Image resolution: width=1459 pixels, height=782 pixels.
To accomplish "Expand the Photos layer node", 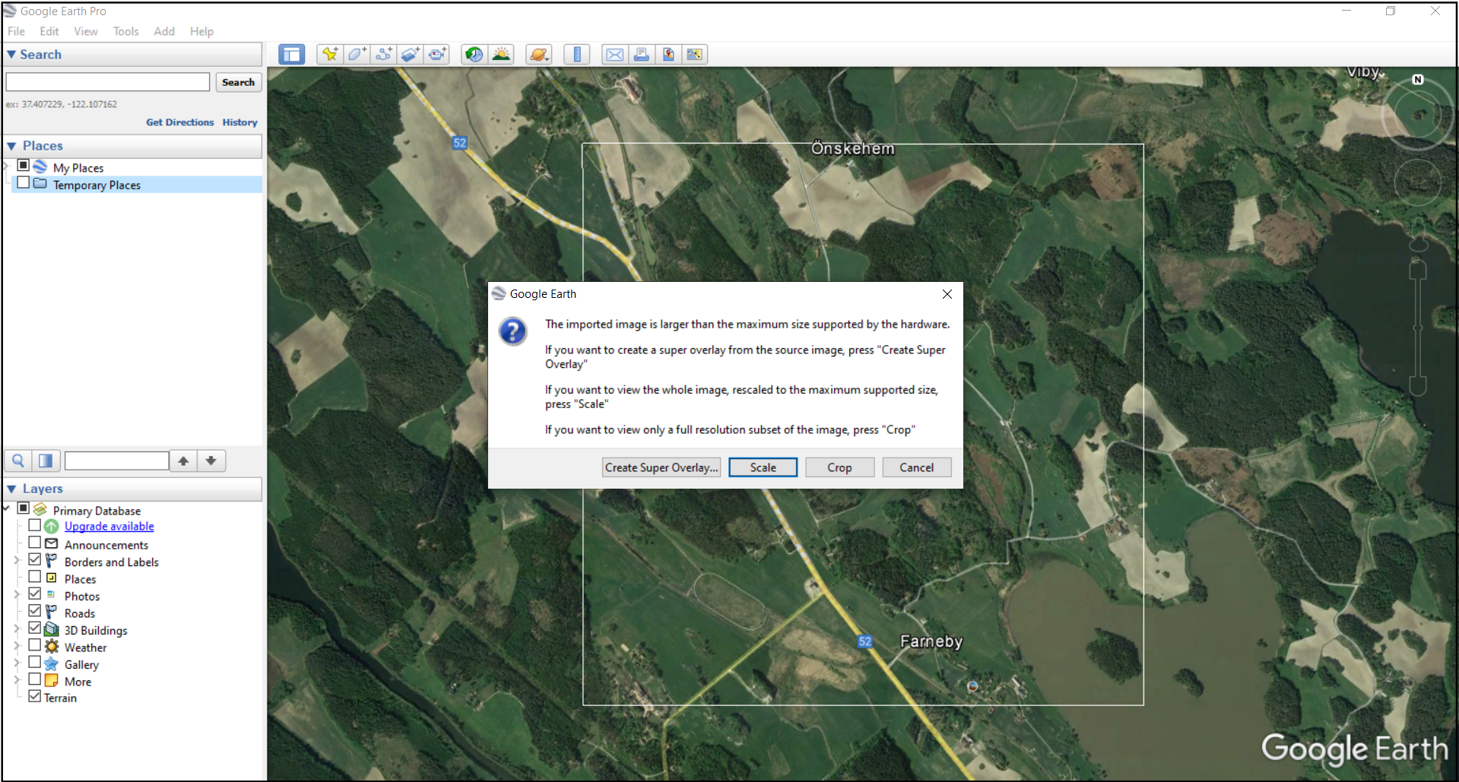I will (17, 595).
